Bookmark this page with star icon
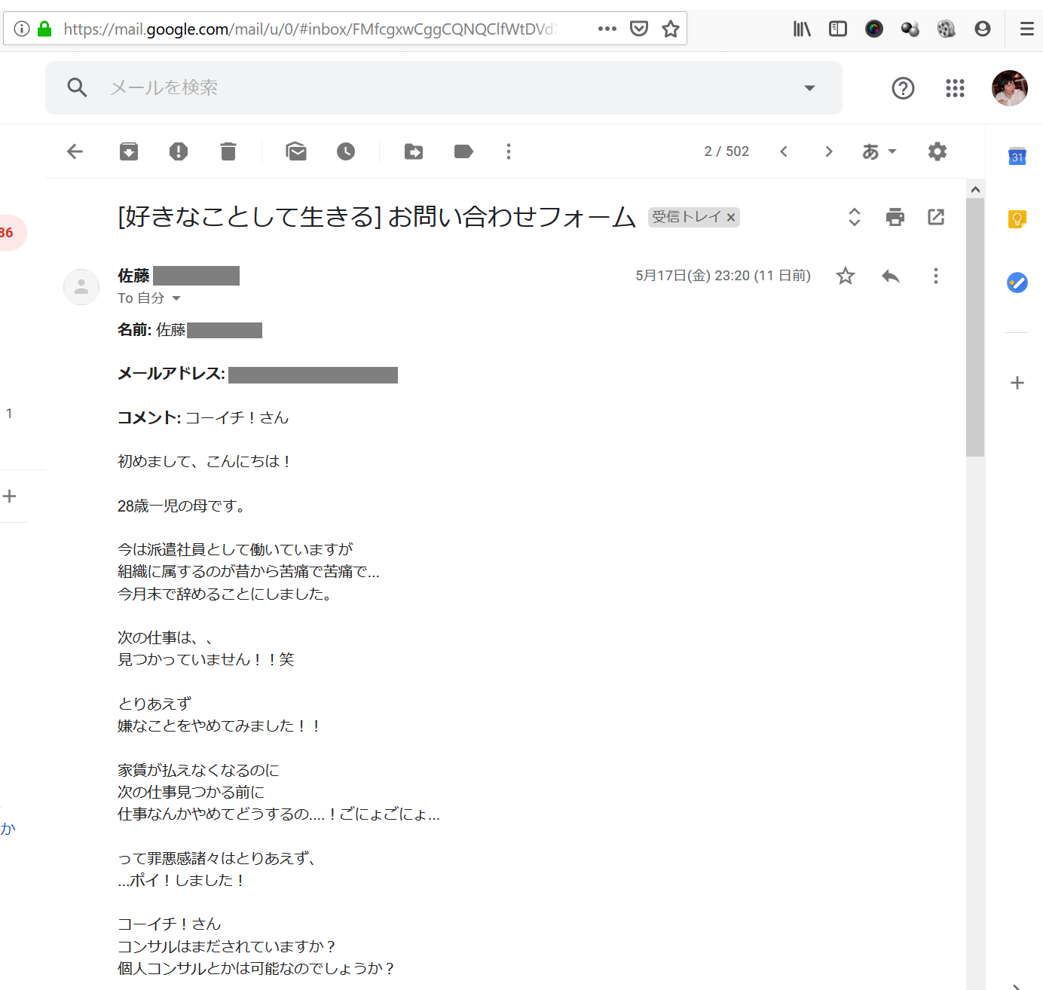 click(671, 29)
